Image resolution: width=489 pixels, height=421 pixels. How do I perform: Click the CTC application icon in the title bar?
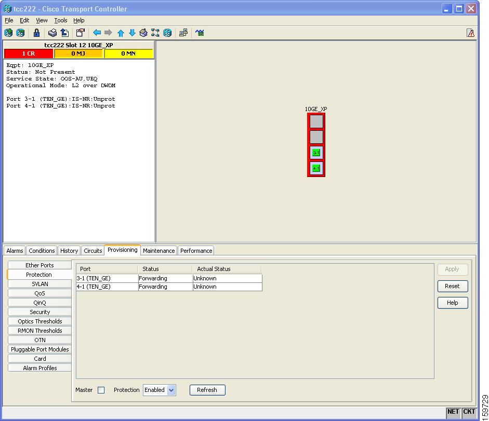(x=7, y=9)
